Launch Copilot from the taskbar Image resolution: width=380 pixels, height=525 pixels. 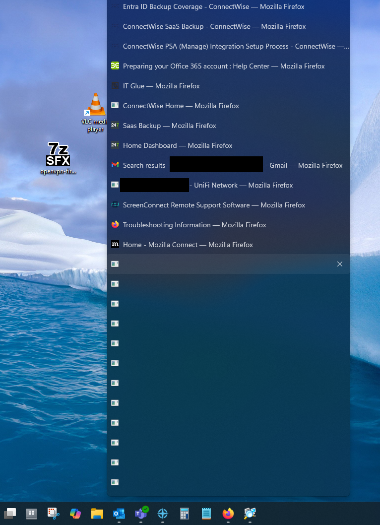[x=75, y=514]
